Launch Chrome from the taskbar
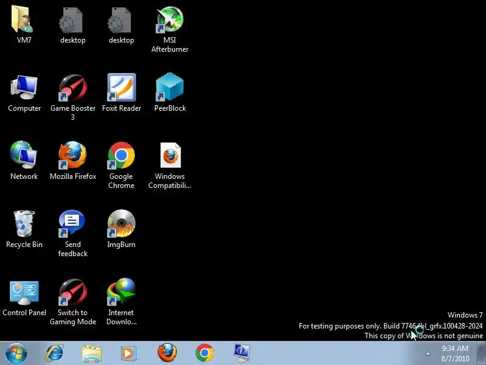The height and width of the screenshot is (365, 486). 204,353
